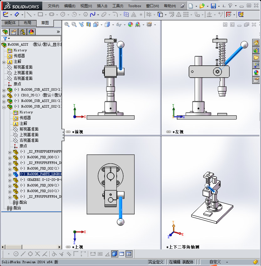Image resolution: width=261 pixels, height=266 pixels.
Task: Expand GEAKBB2.0-12-20-B tree node
Action: (10, 181)
